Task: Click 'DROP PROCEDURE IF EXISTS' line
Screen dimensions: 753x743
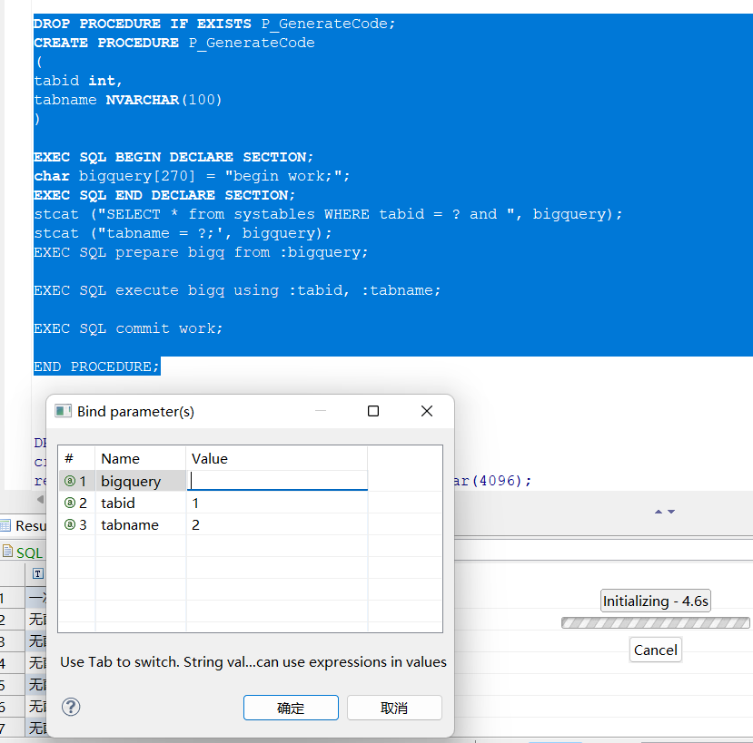Action: [214, 24]
